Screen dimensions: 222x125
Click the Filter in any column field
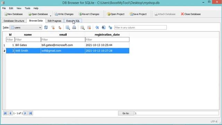point(140,27)
